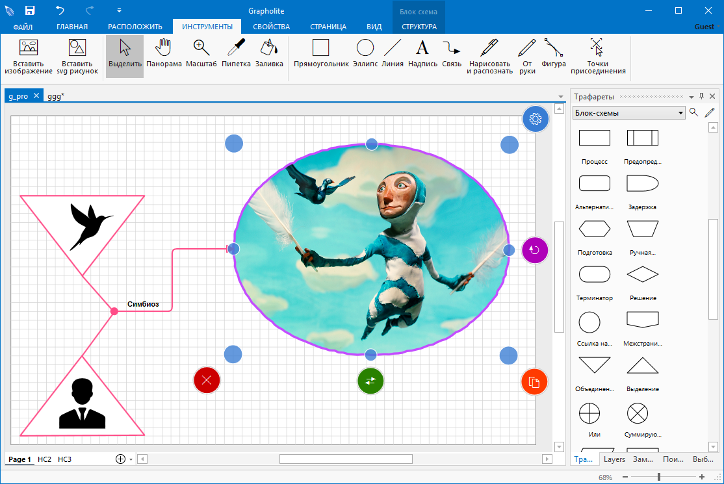Click the Insert svg drawing tool (Вставить svg рисунок)
Image resolution: width=724 pixels, height=484 pixels.
pos(77,57)
